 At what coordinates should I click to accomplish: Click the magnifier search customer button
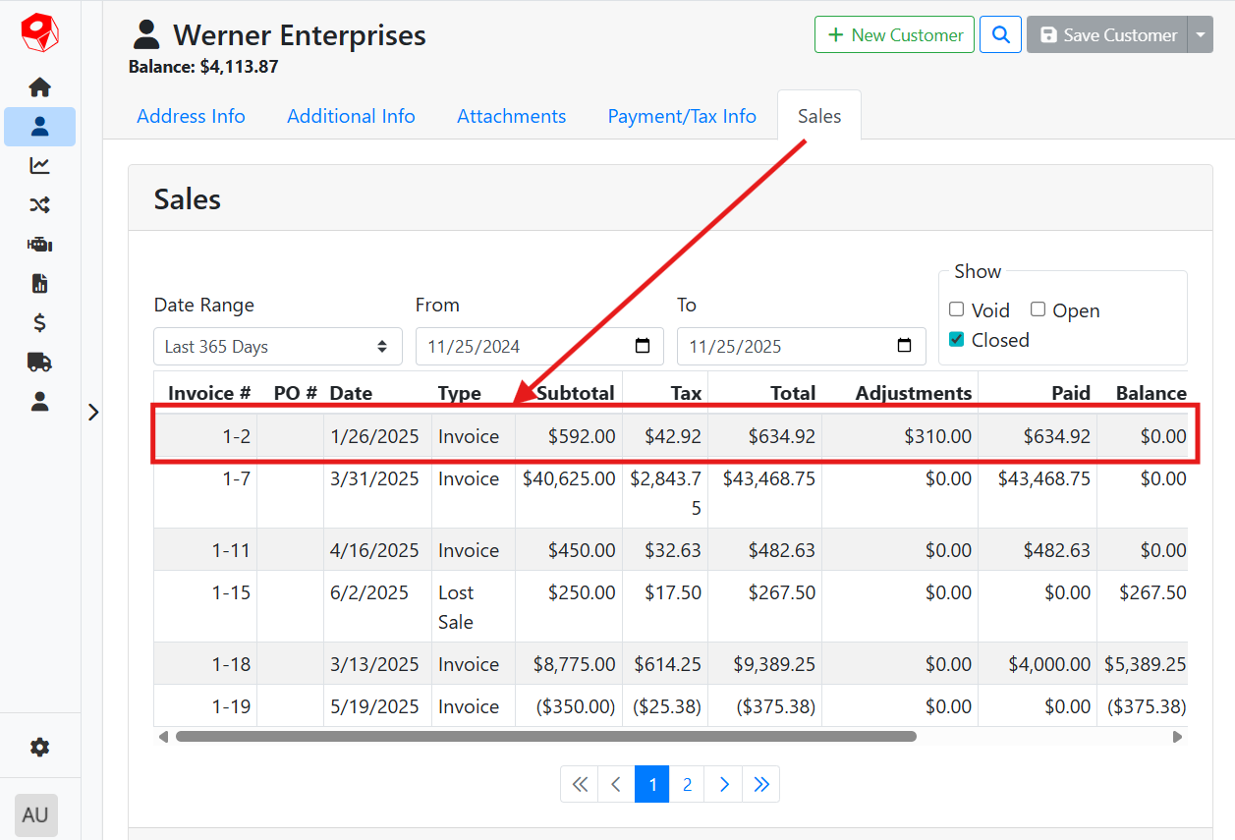(x=1000, y=34)
